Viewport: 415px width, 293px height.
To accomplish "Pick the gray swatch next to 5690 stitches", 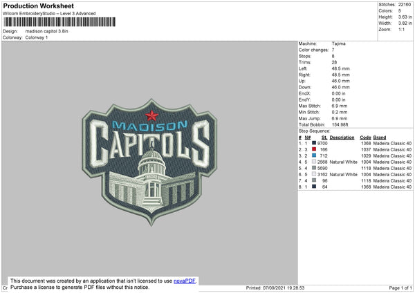I will (x=314, y=168).
